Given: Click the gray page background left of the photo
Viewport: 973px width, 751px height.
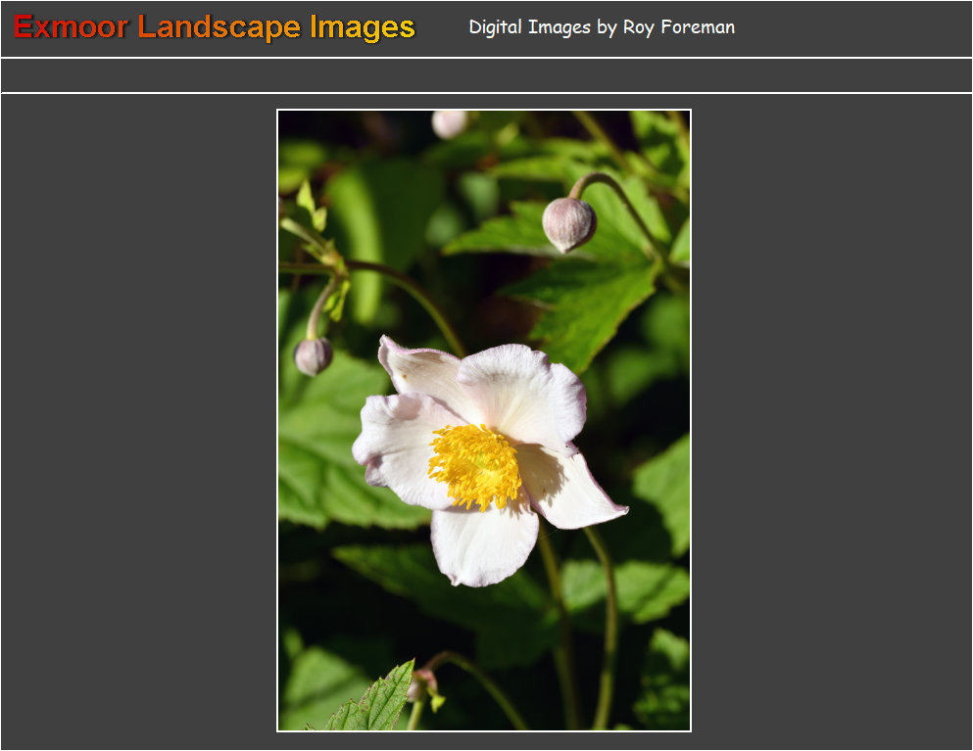Looking at the screenshot, I should click(137, 421).
